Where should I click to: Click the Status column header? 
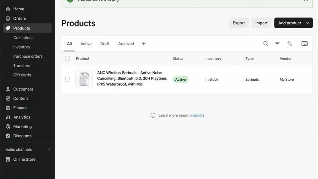tap(178, 58)
